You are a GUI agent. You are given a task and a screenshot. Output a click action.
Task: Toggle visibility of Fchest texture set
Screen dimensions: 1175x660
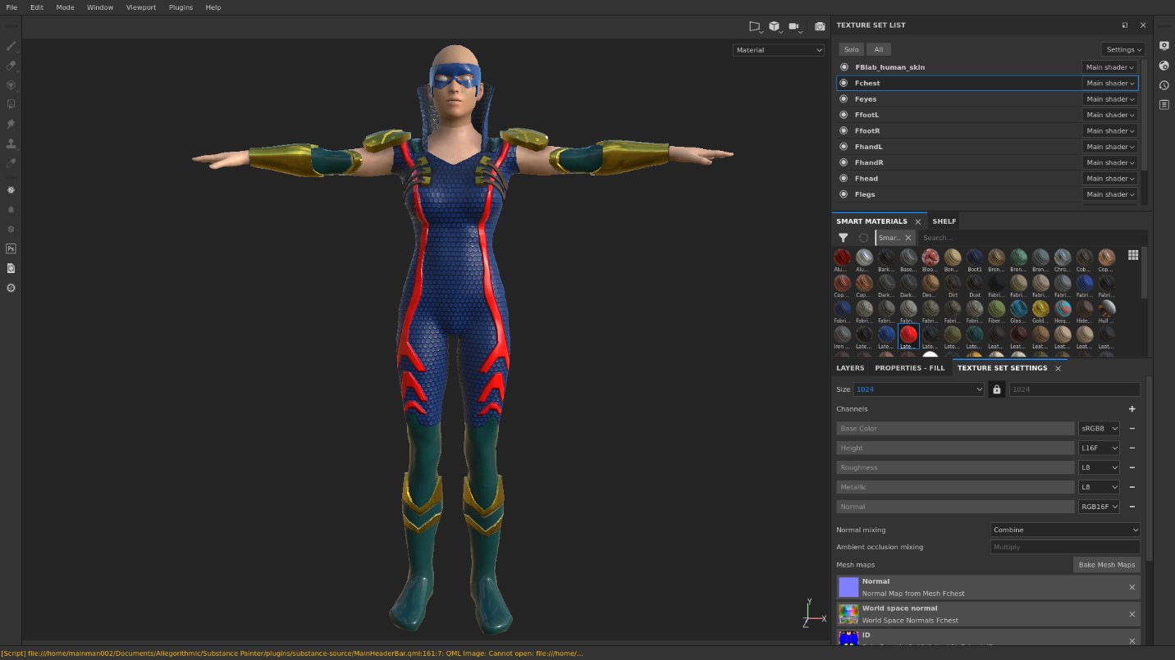844,83
